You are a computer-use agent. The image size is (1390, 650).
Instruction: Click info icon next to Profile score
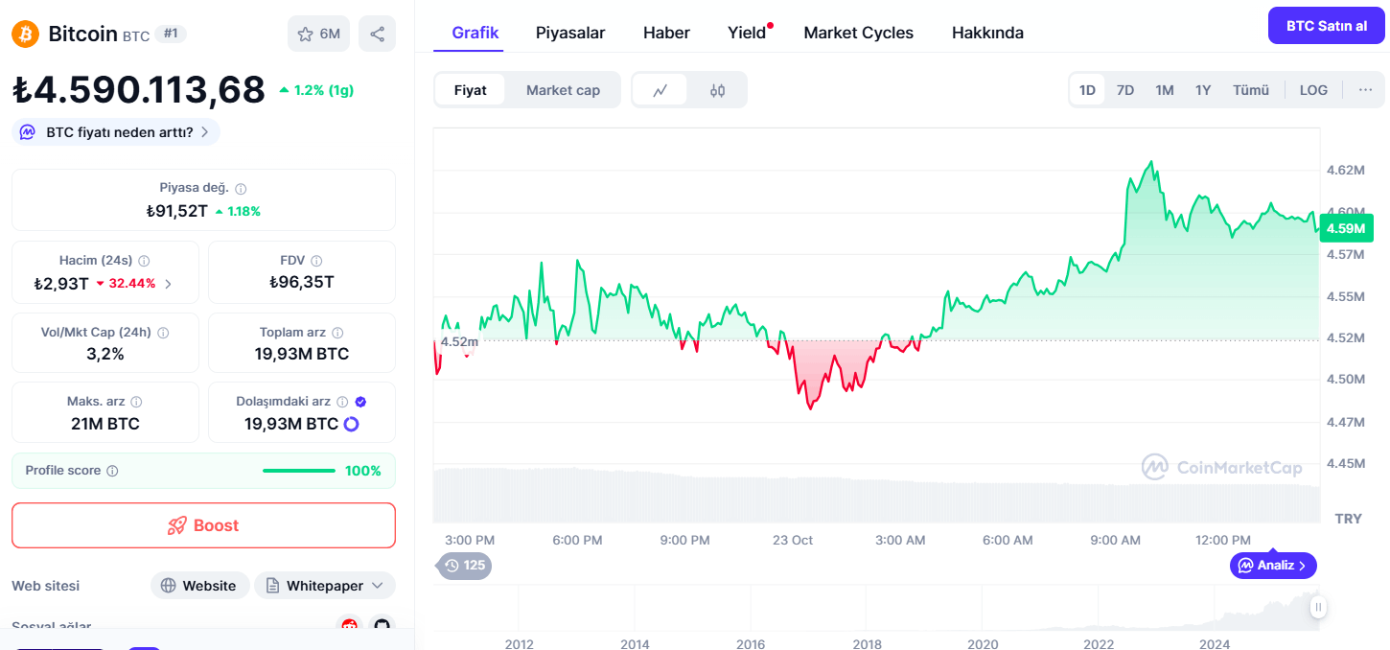pyautogui.click(x=112, y=471)
